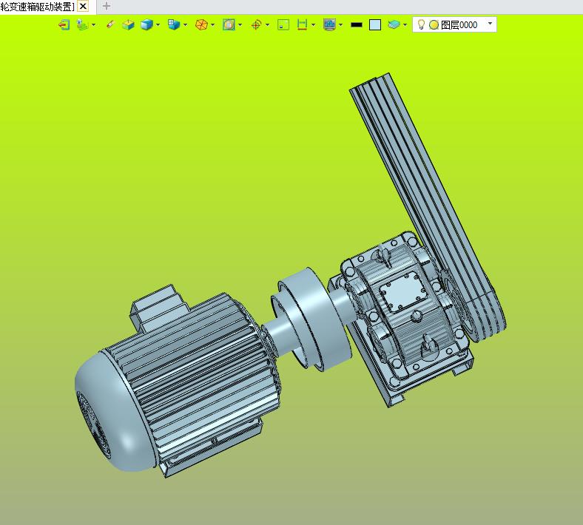Screen dimensions: 583x525
Task: Click the layered planes view icon
Action: (x=83, y=25)
